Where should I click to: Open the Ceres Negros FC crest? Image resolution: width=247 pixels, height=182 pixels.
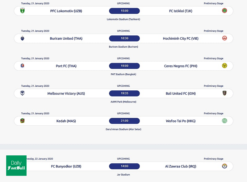pos(224,66)
